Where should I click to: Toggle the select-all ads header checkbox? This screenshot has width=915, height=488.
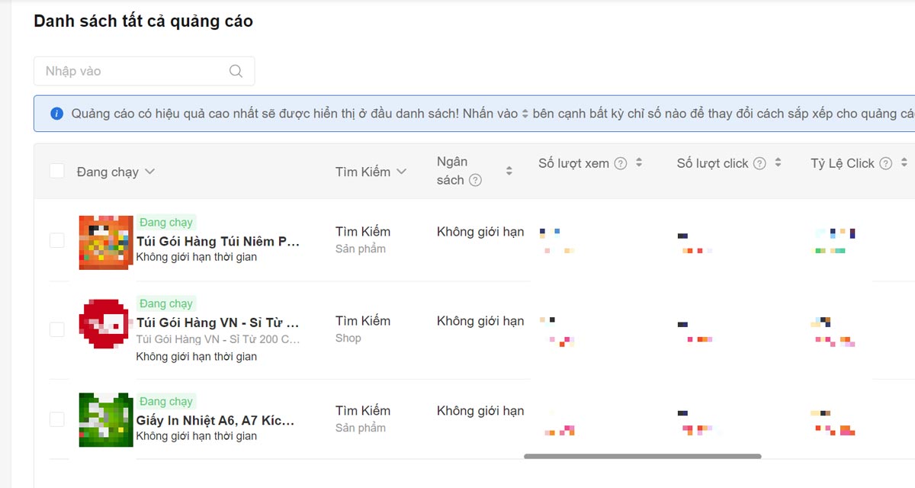pyautogui.click(x=57, y=171)
